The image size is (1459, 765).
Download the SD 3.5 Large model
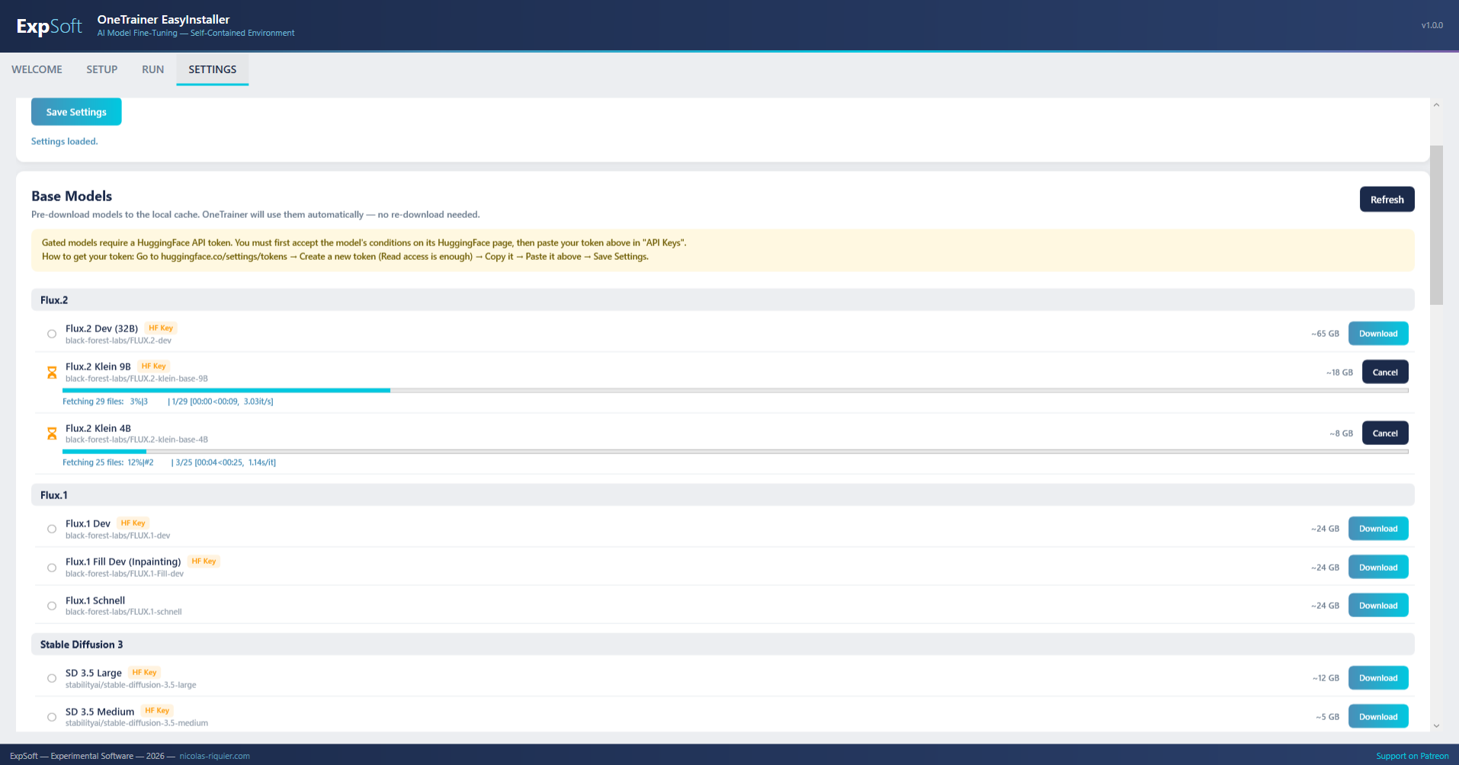[1378, 678]
